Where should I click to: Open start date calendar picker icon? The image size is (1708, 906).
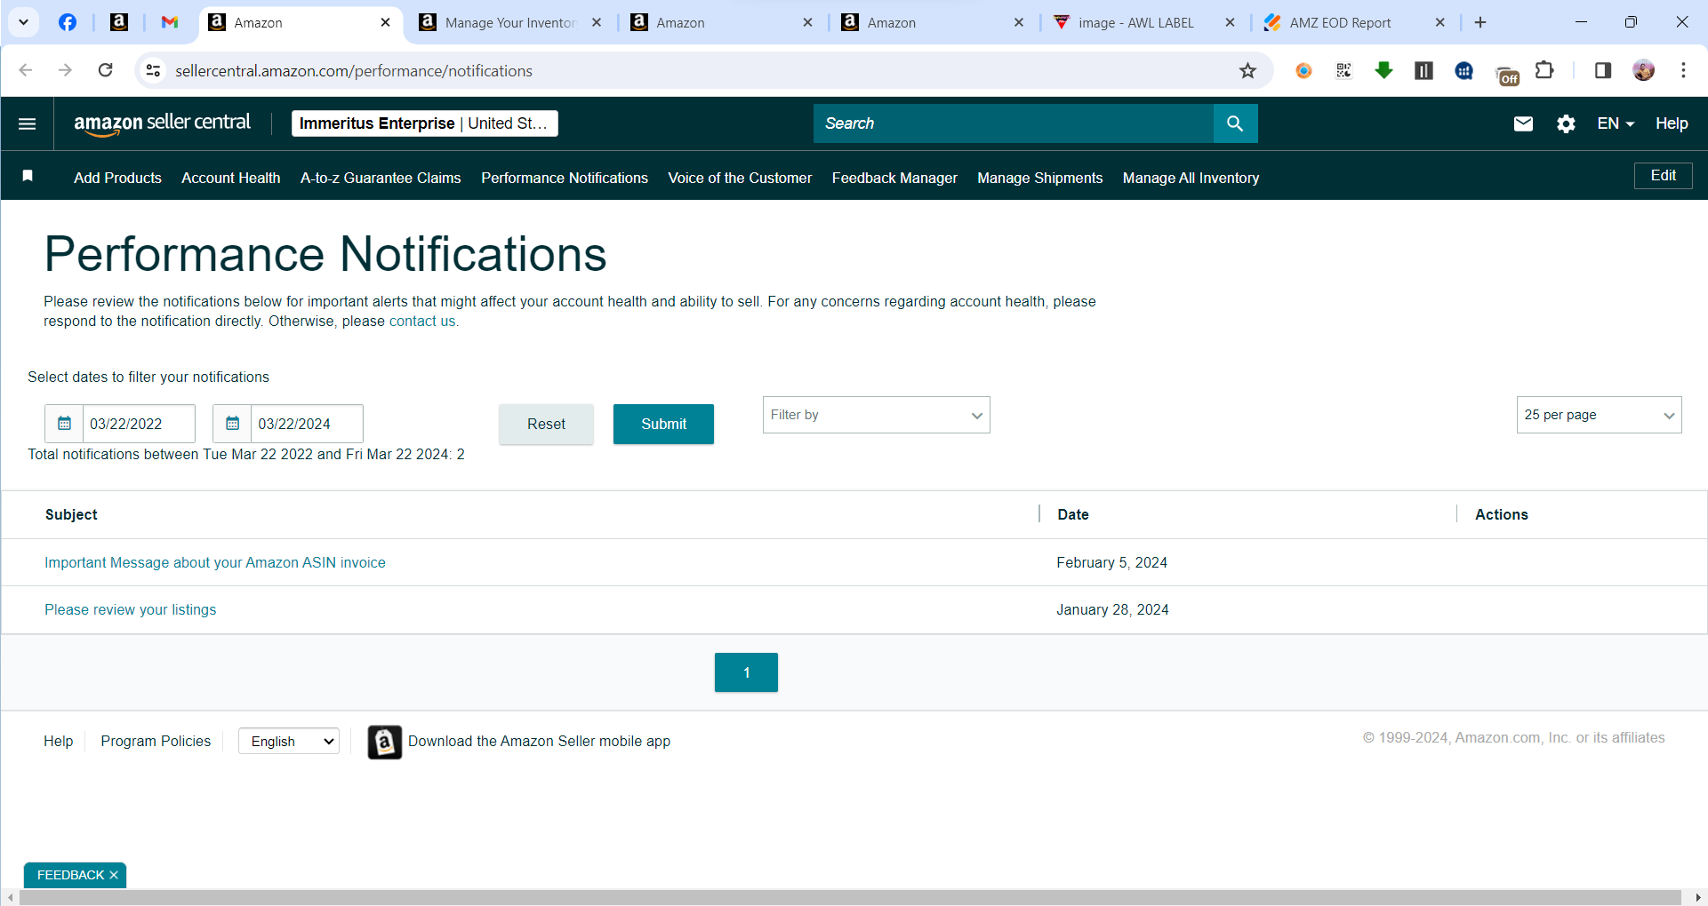[64, 424]
